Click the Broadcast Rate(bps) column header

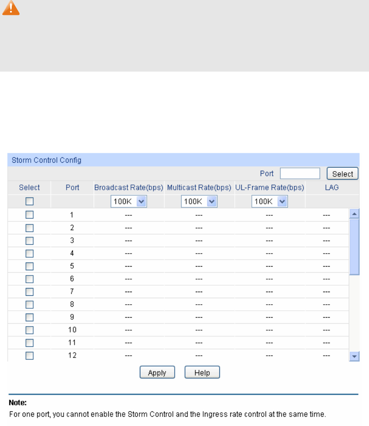click(129, 187)
